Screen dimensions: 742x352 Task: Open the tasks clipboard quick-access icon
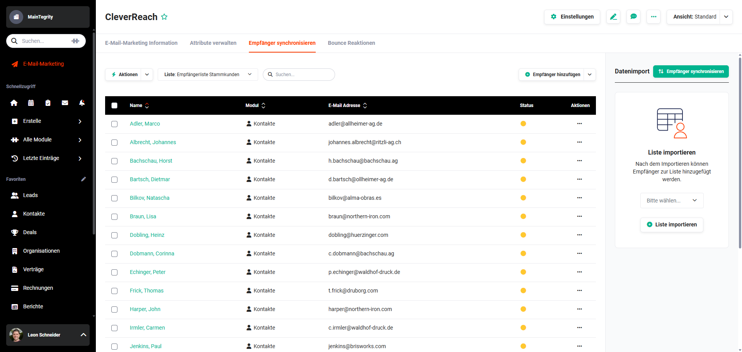coord(48,103)
